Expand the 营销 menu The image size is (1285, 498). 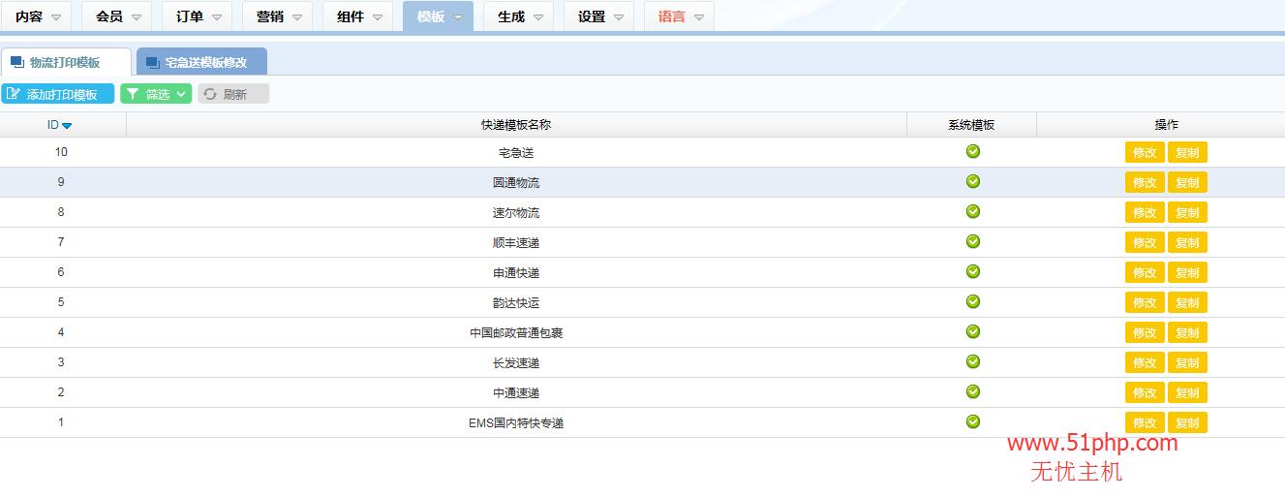(x=278, y=16)
